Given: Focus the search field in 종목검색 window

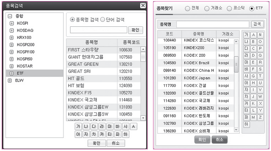Looking at the screenshot, I should (99, 30).
